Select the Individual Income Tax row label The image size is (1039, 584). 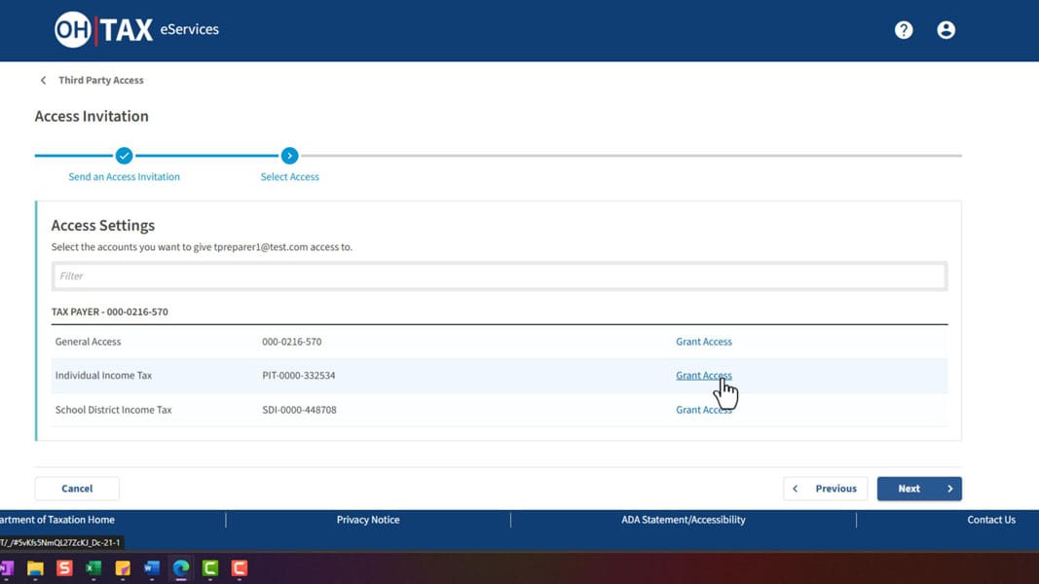point(103,376)
